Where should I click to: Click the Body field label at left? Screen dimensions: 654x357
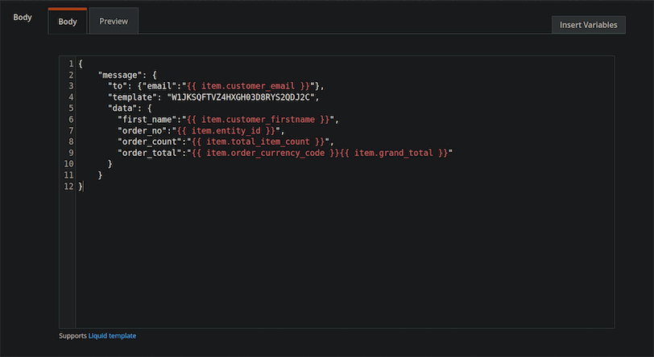[x=23, y=18]
